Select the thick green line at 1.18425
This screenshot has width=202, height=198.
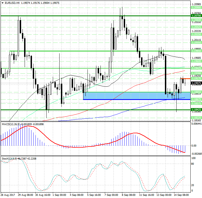click(x=96, y=110)
